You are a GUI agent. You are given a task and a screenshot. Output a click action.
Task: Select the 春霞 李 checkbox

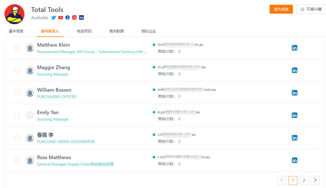pos(18,138)
